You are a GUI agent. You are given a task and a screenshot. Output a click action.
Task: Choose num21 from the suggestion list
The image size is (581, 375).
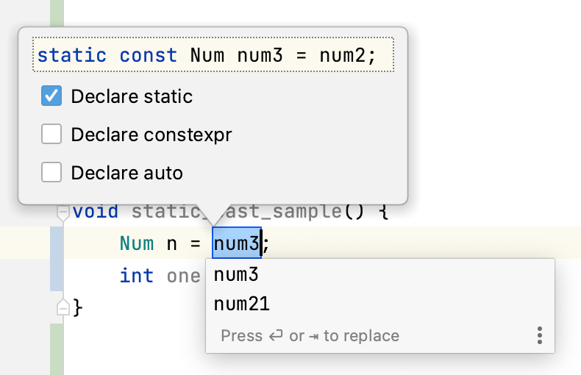(x=241, y=304)
